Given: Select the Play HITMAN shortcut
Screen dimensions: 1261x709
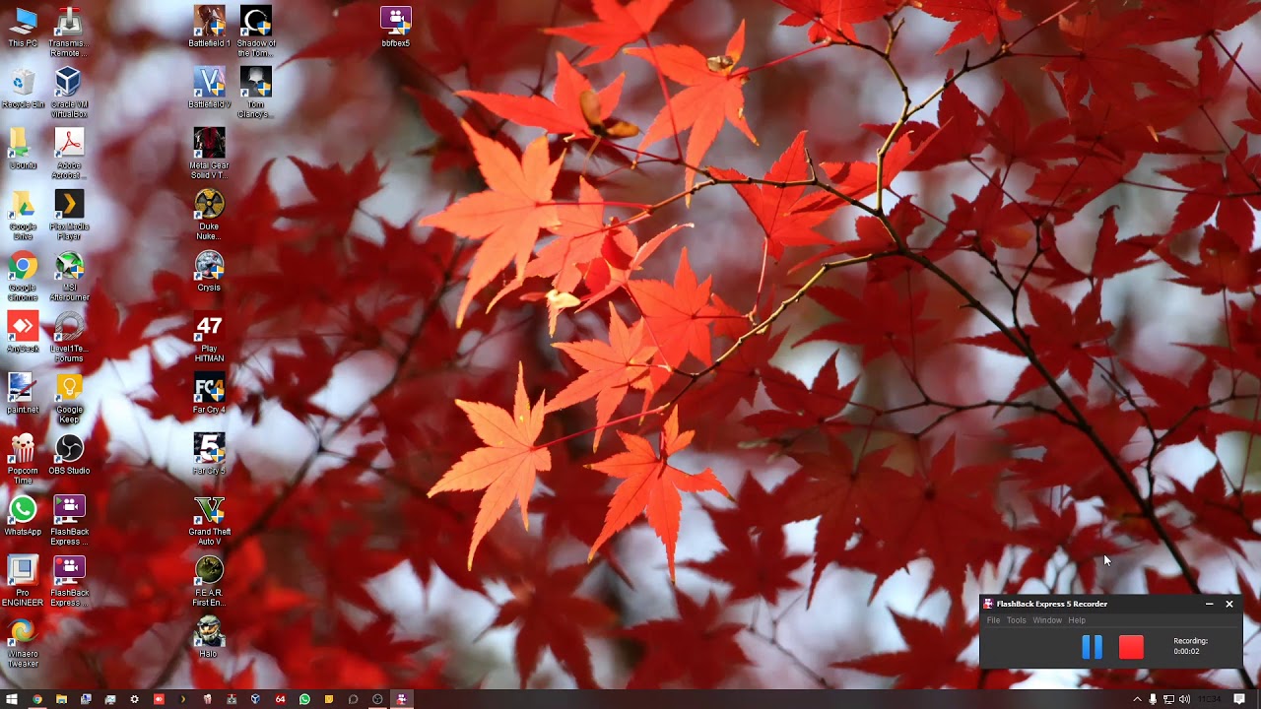Looking at the screenshot, I should tap(209, 337).
